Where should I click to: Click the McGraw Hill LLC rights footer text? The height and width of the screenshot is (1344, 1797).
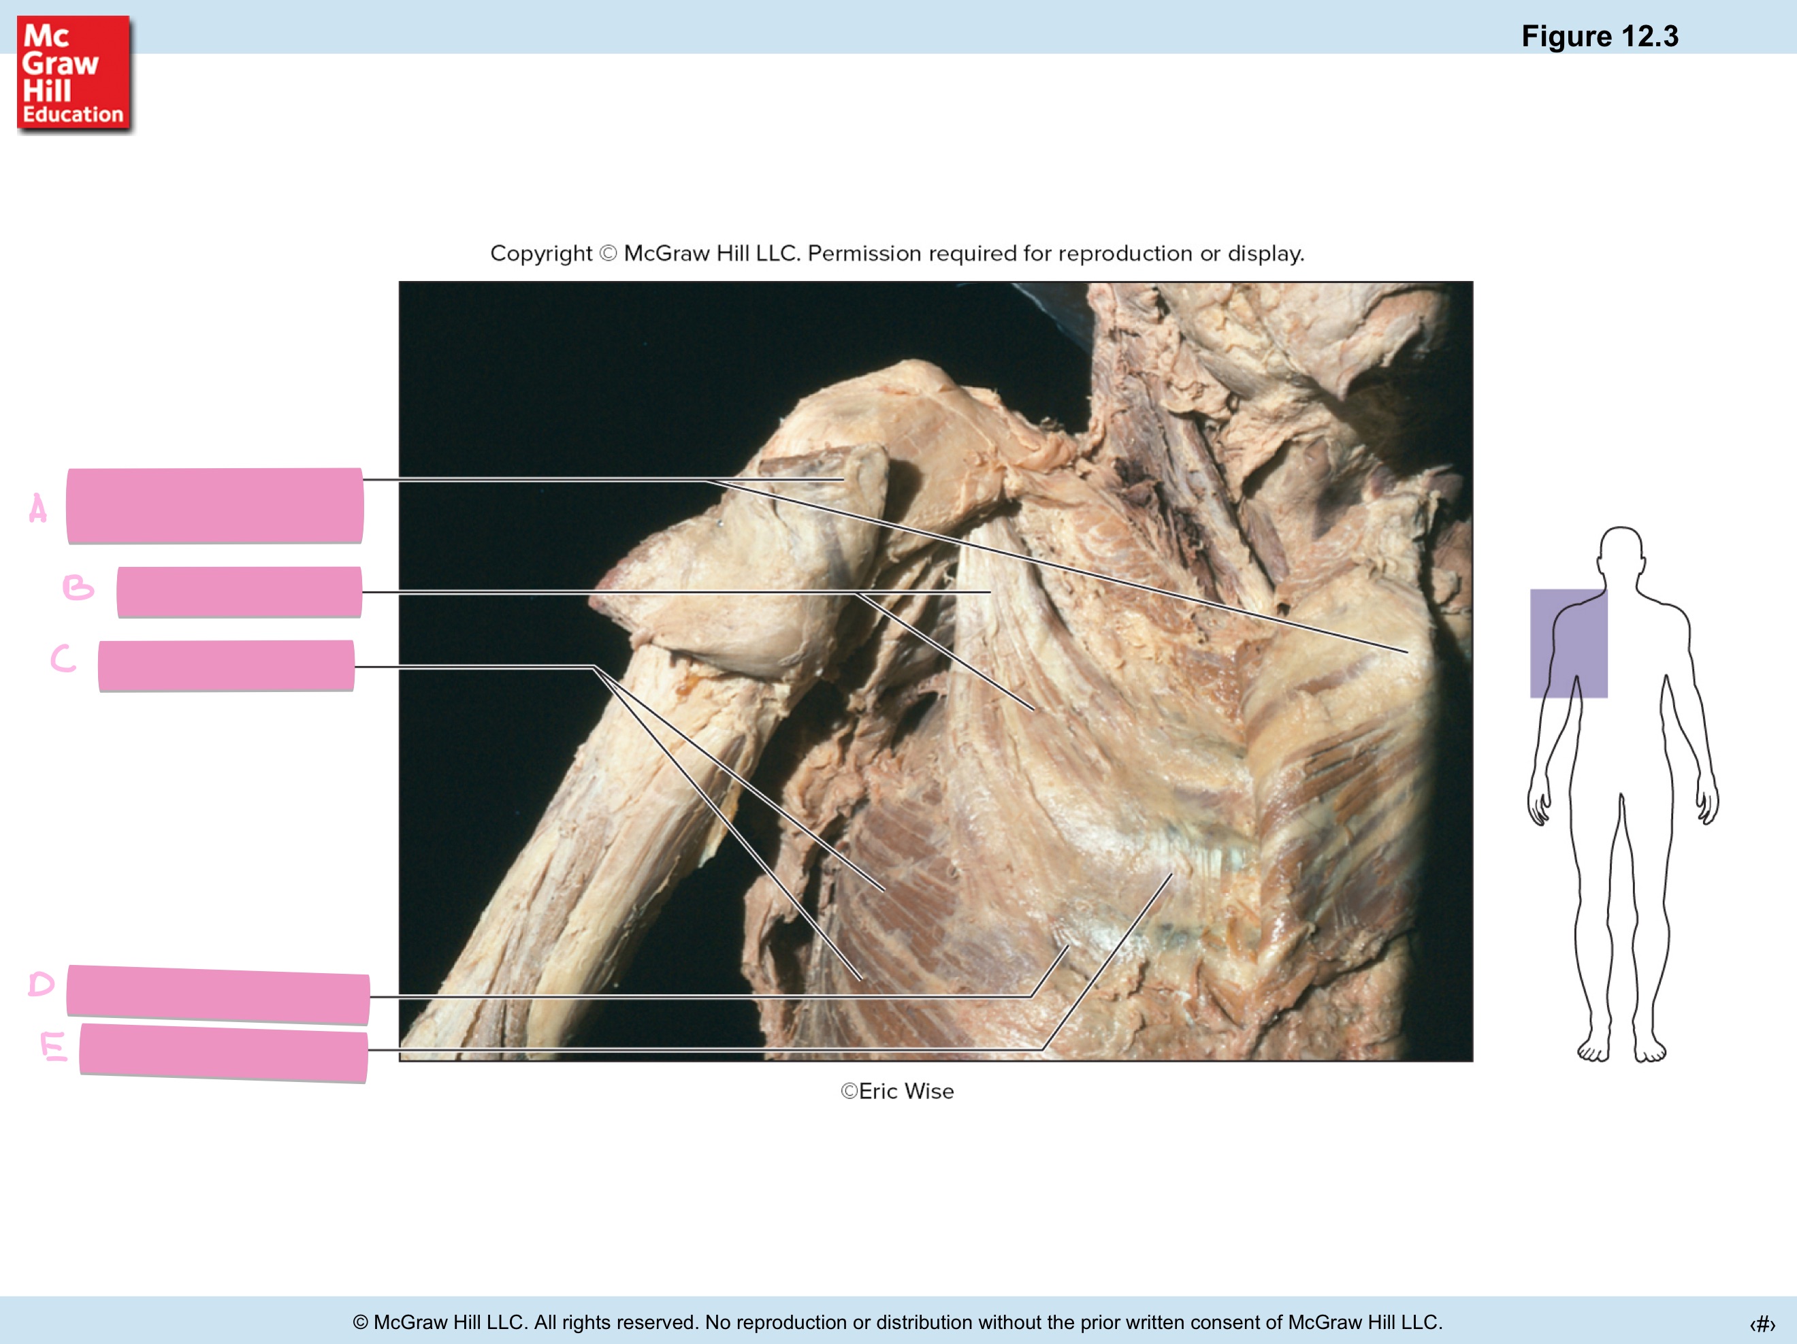click(897, 1322)
